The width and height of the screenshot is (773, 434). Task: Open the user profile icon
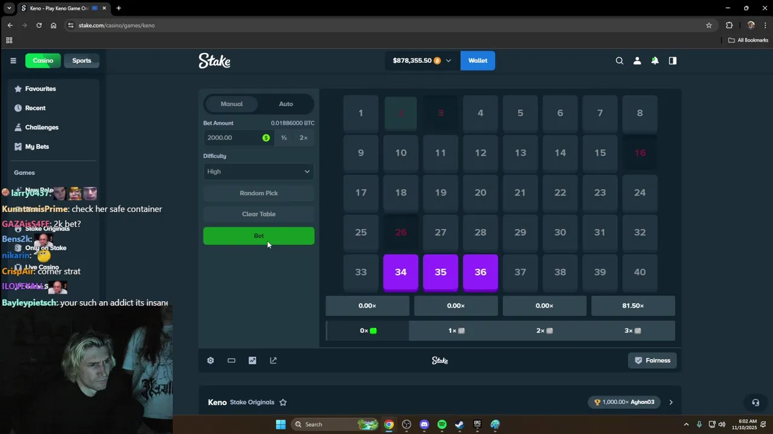coord(637,60)
